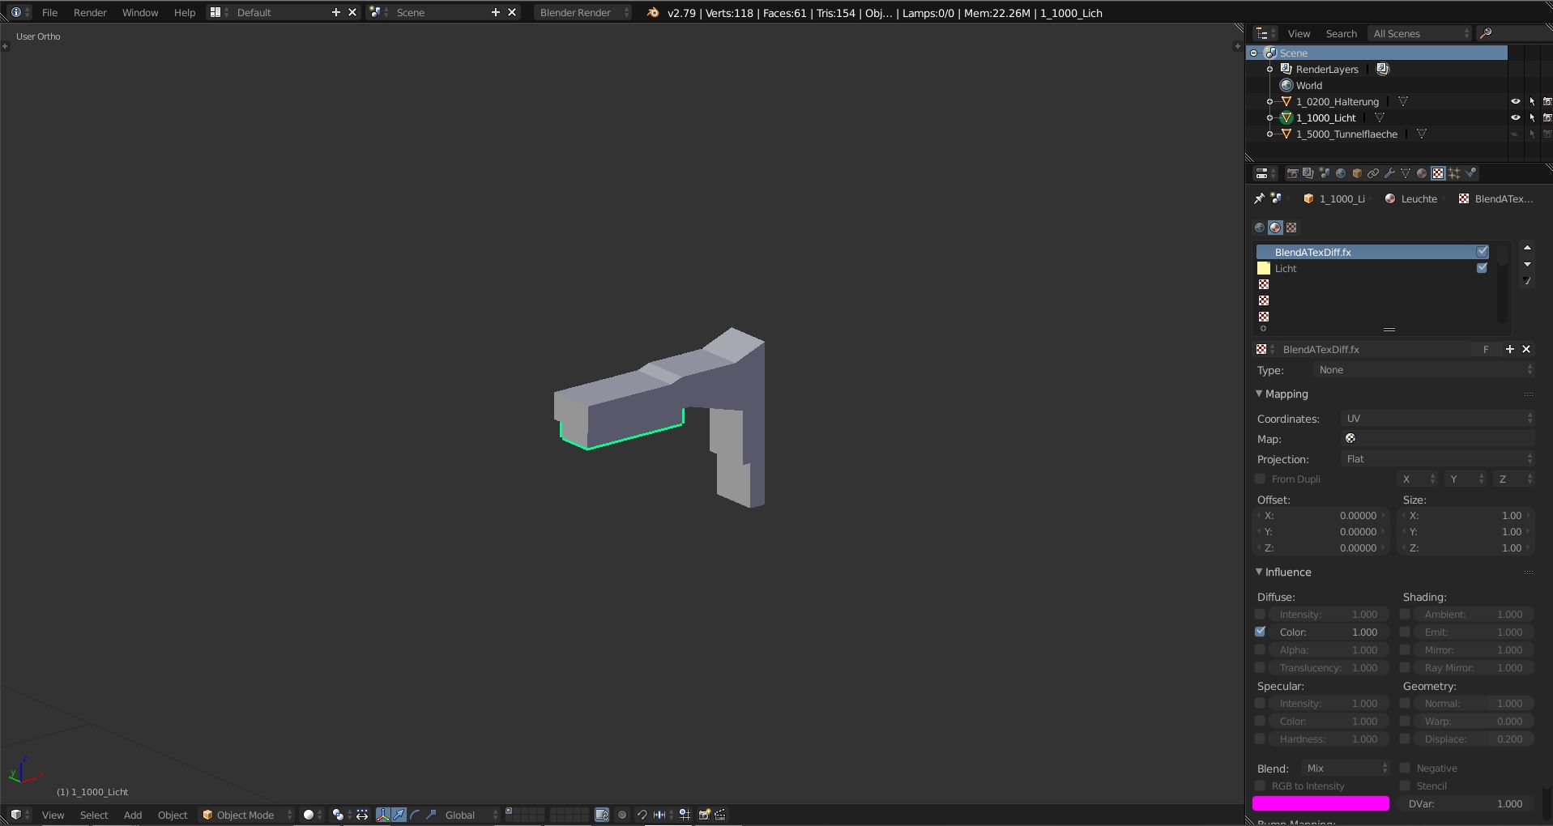
Task: Disable the BlendATexDiff.fx texture slot checkbox
Action: 1482,252
